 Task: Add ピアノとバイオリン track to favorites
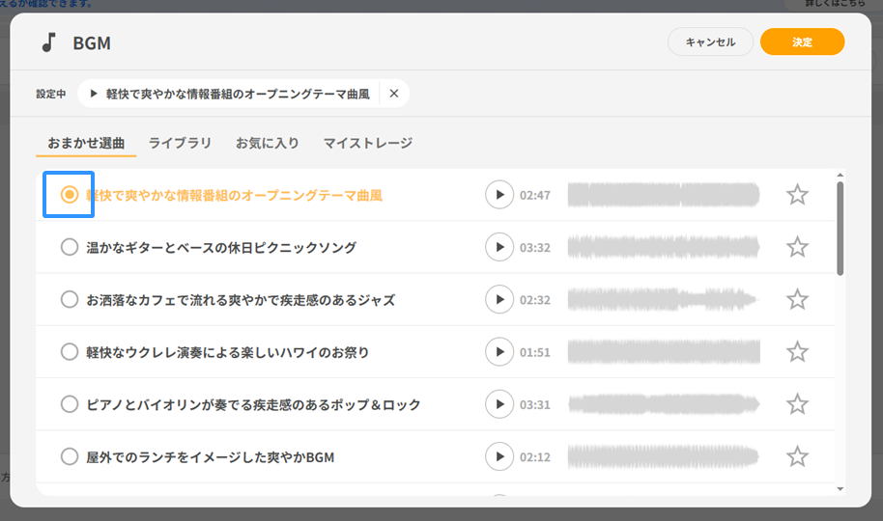point(797,404)
